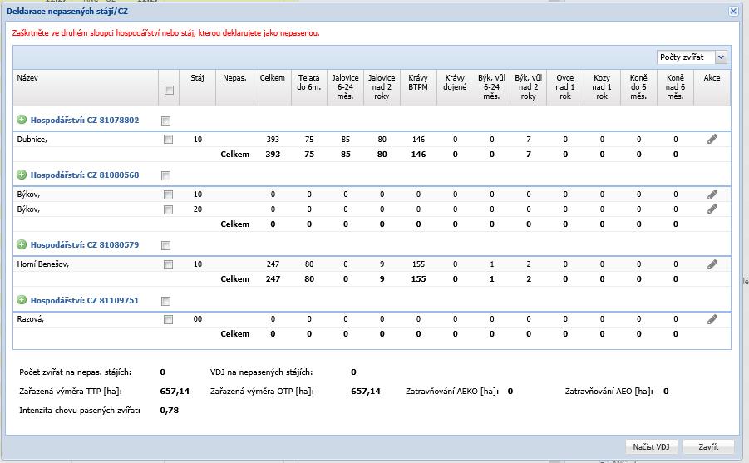Click the Zatravňování AEO [ha] label

(x=609, y=391)
